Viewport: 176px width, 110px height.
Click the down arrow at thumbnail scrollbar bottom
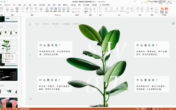[x=20, y=106]
